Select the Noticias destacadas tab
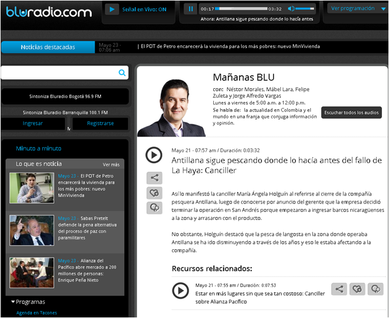The height and width of the screenshot is (318, 389). click(48, 47)
